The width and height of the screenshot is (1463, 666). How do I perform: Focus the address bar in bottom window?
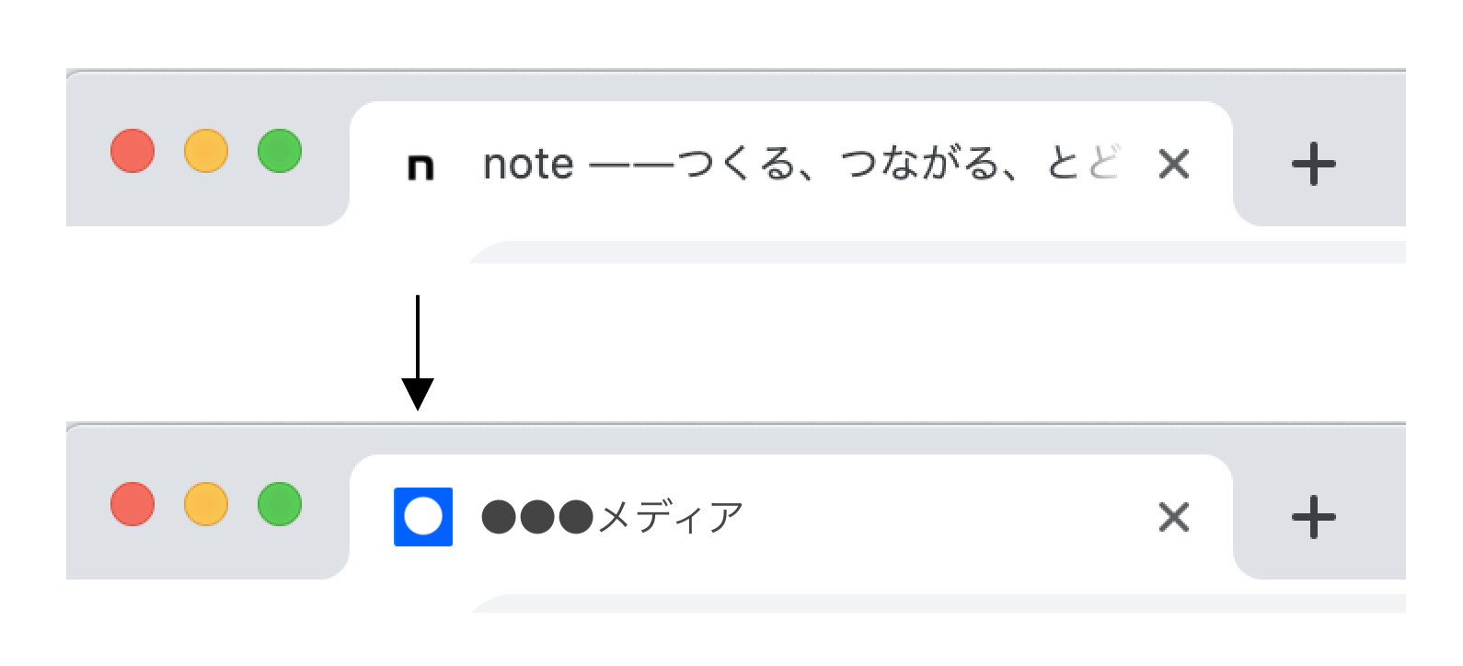click(937, 604)
